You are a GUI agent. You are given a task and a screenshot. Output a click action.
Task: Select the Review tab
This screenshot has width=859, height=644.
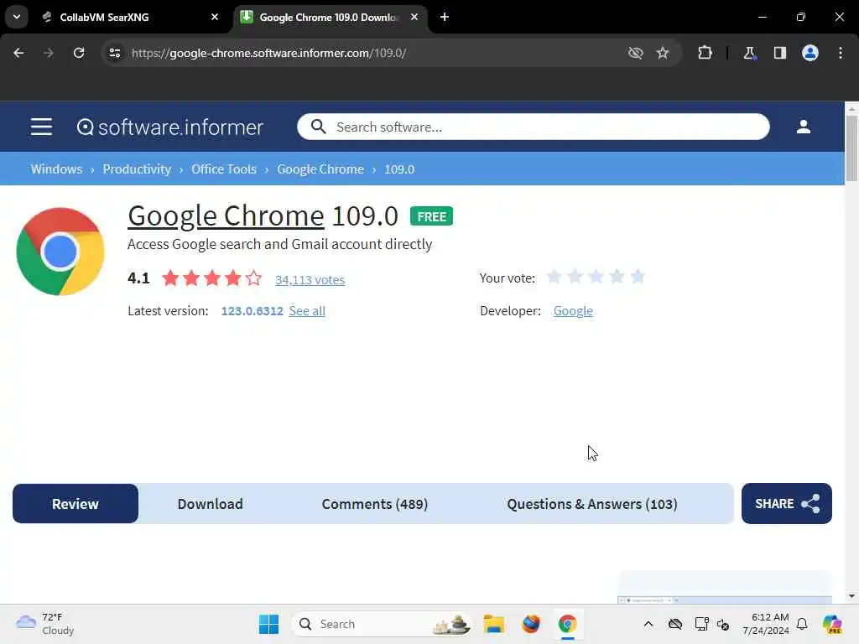point(75,503)
